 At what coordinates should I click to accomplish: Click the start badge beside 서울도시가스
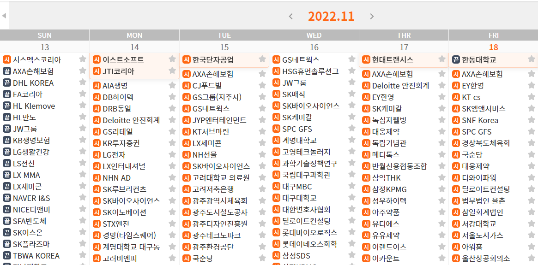[456, 235]
